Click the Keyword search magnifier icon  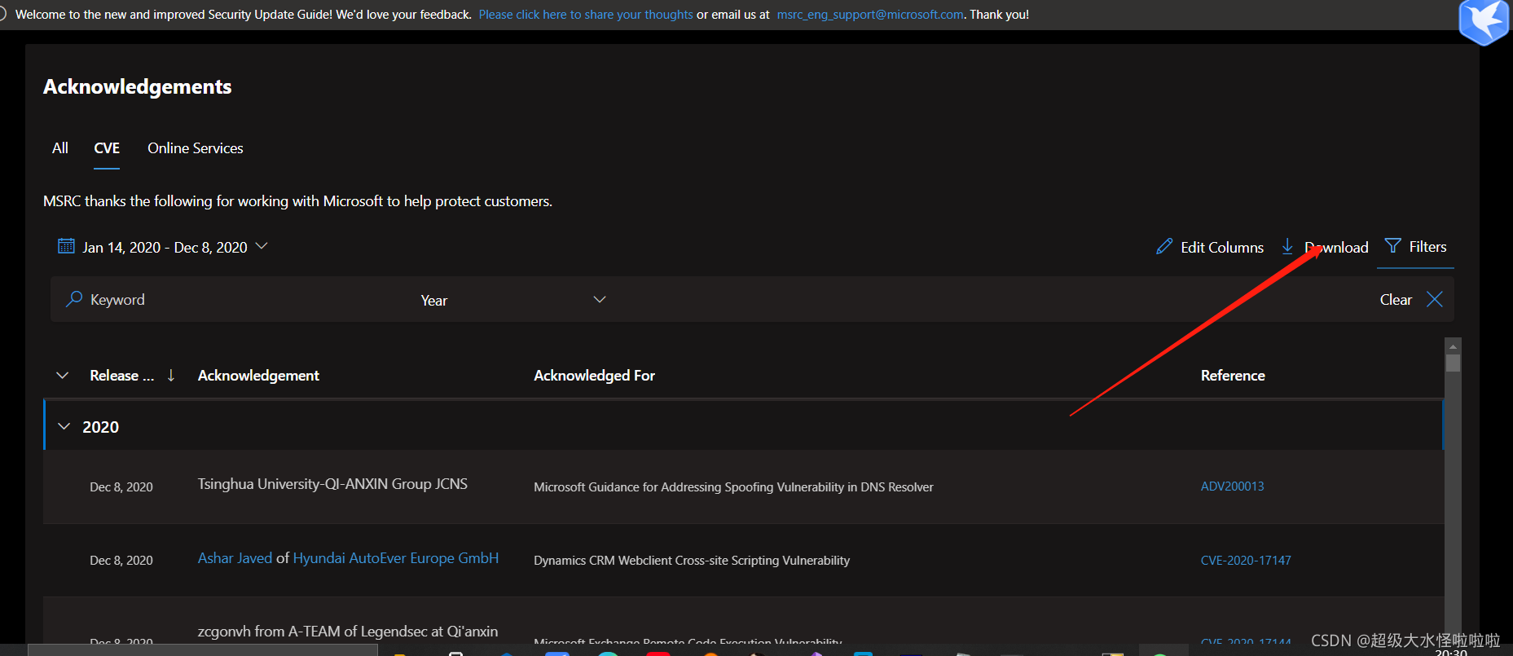(x=74, y=299)
